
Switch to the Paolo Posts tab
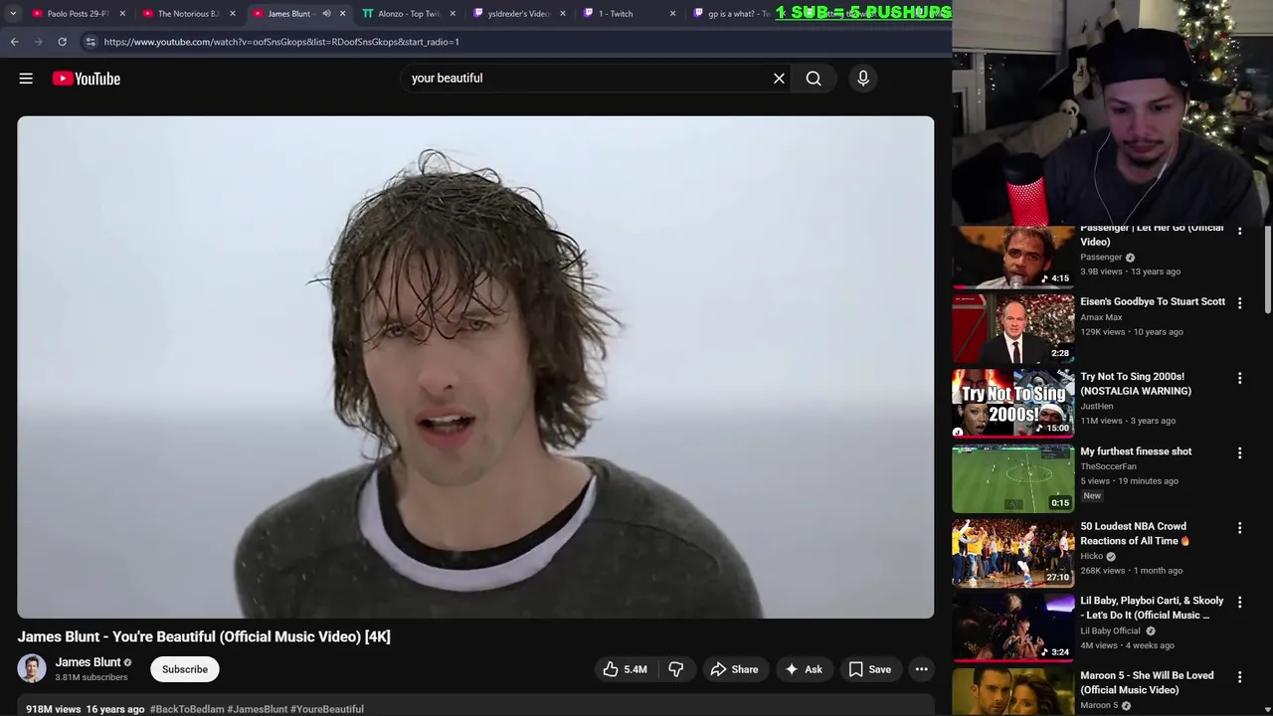click(78, 14)
